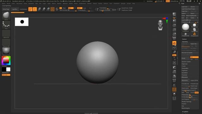Image resolution: width=202 pixels, height=114 pixels.
Task: Expand the ArrayMesh section
Action: click(x=185, y=112)
